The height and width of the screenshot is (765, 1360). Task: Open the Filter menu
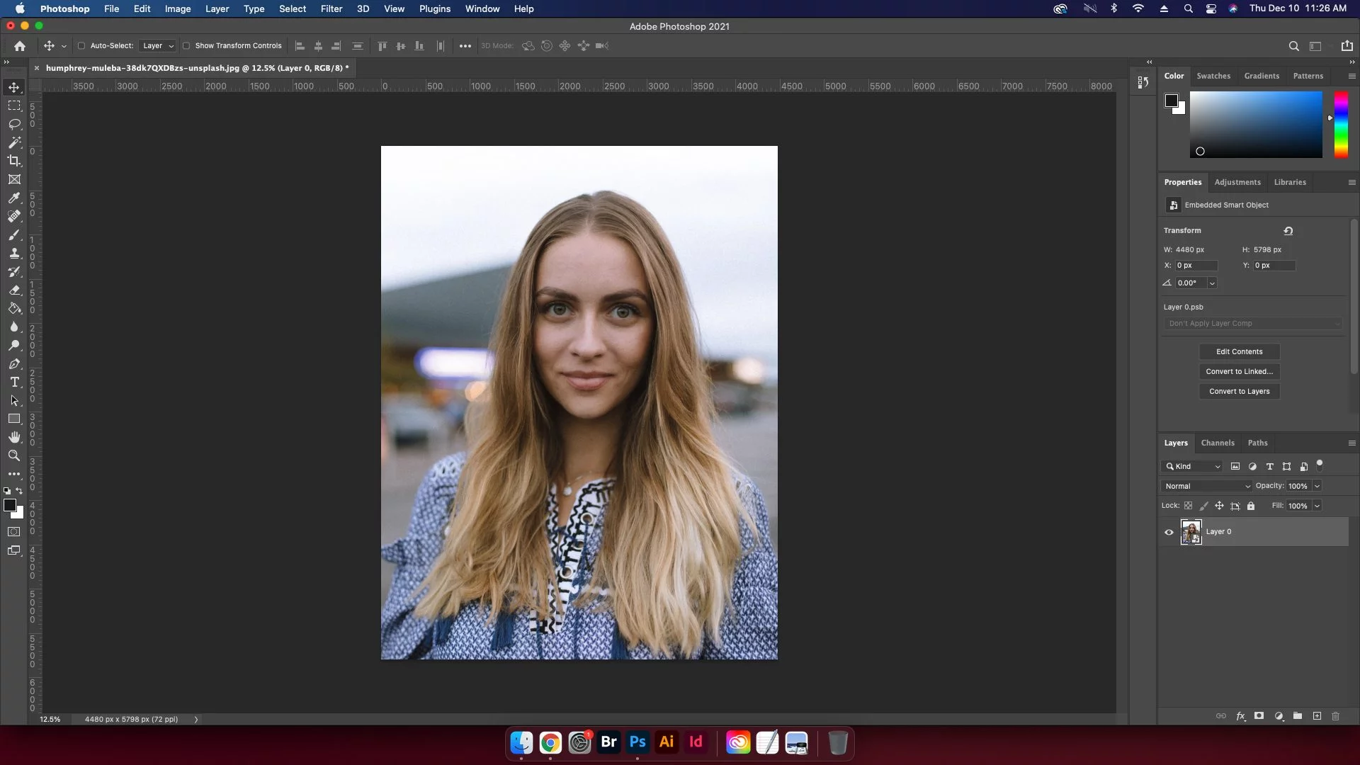pos(331,8)
